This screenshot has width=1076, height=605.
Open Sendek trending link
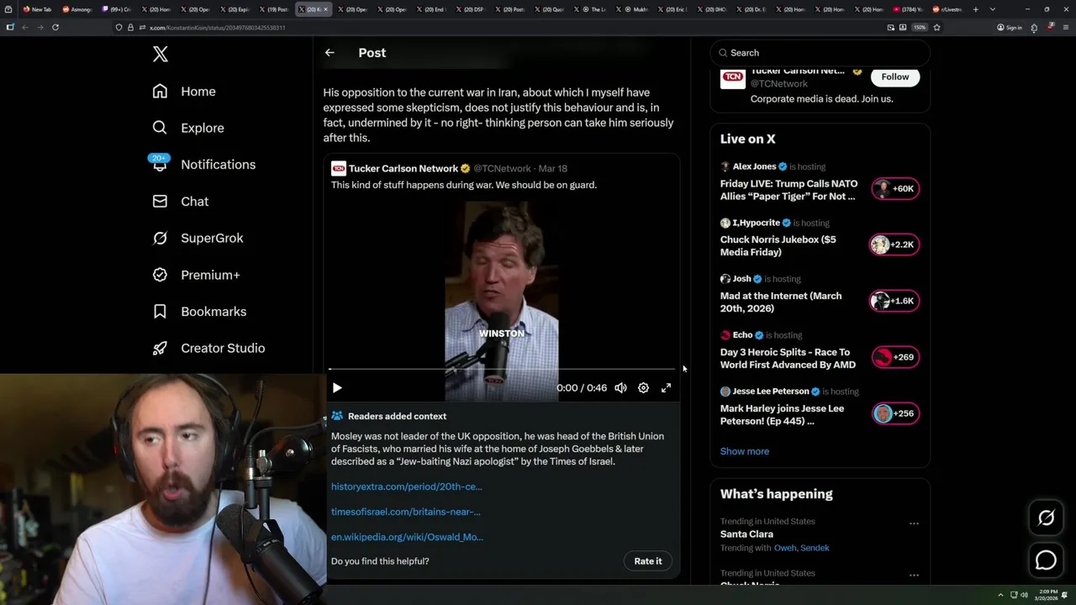point(815,548)
